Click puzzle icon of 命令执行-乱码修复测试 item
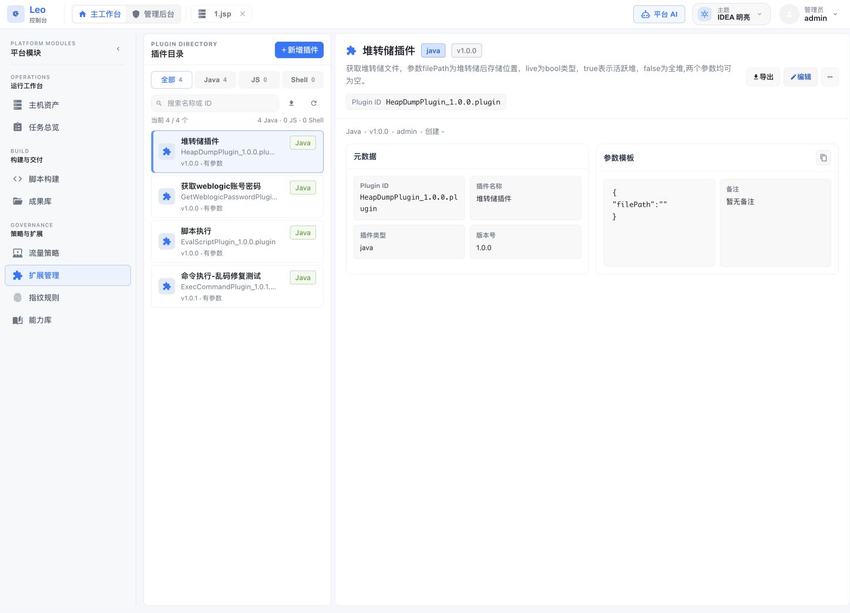This screenshot has height=613, width=850. tap(167, 287)
